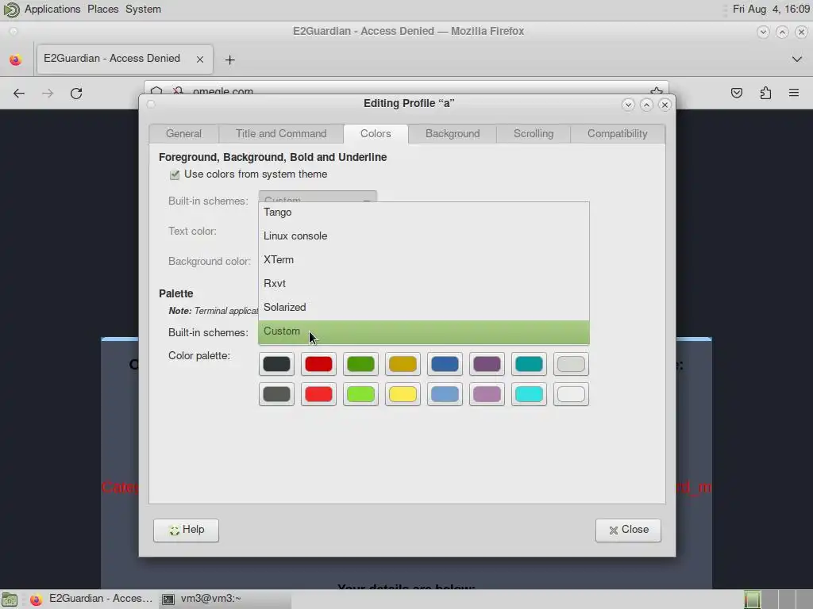Open the Scrolling tab
Image resolution: width=813 pixels, height=609 pixels.
533,133
